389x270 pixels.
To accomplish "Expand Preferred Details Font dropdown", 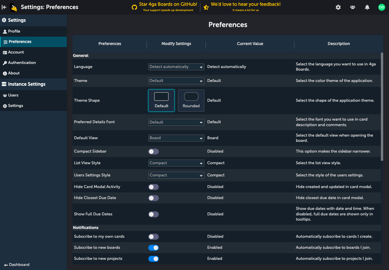I will [x=176, y=122].
